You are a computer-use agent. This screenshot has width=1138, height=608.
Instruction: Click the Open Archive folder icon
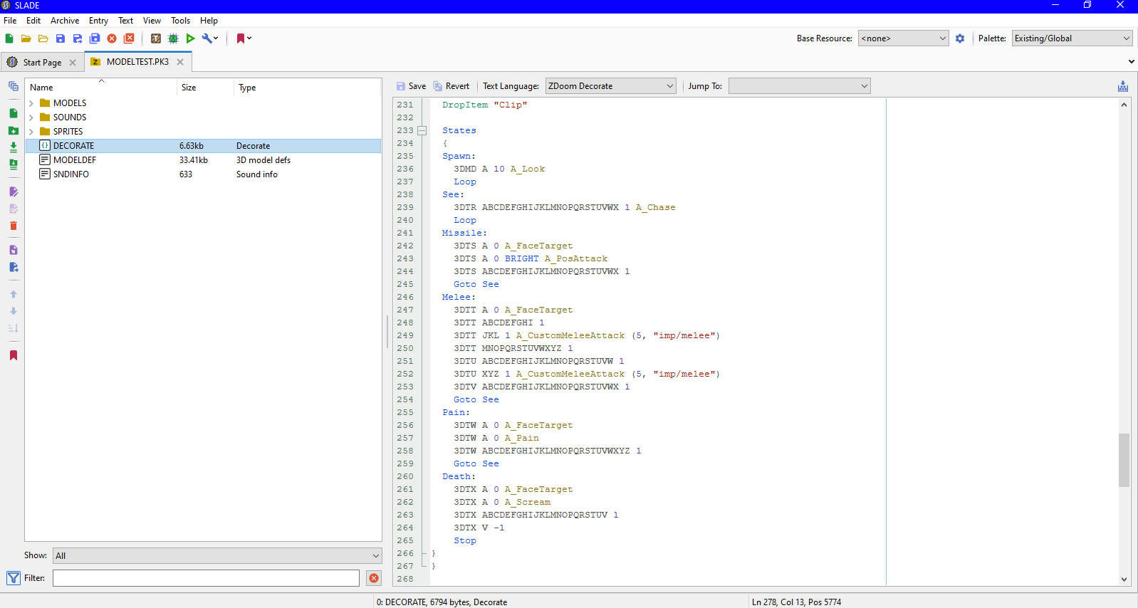26,38
